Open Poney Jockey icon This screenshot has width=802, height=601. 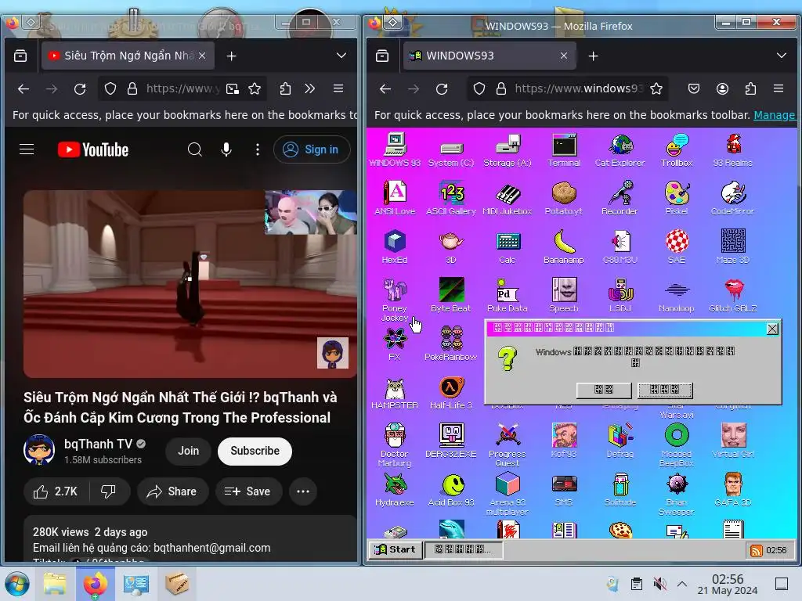coord(395,300)
